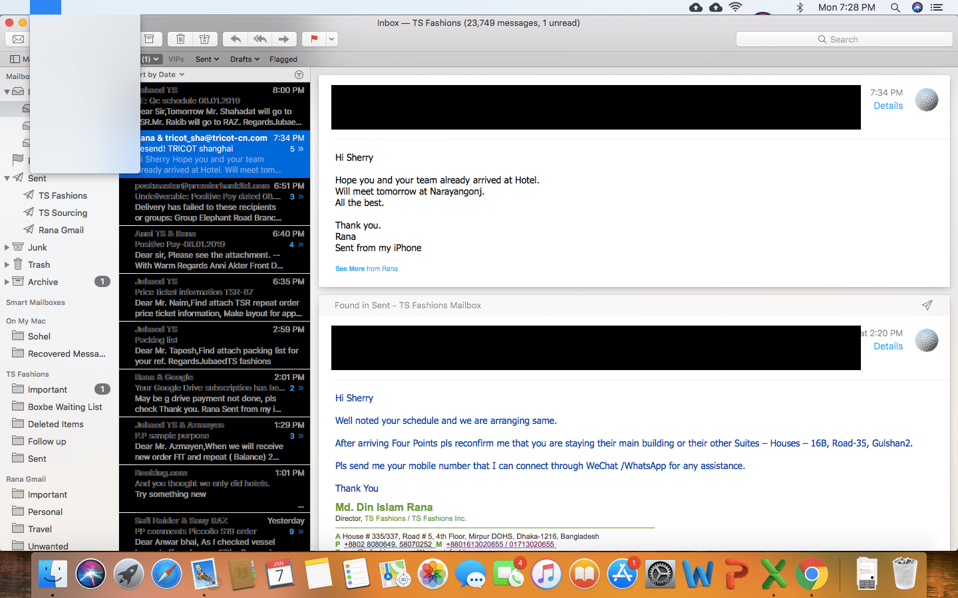Open the flag color dropdown chevron

[x=331, y=39]
